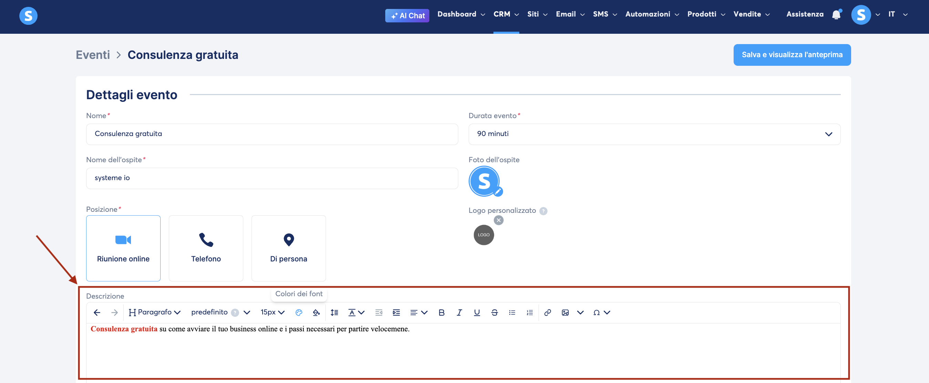Redo edit in description editor
The height and width of the screenshot is (383, 929).
click(x=114, y=312)
